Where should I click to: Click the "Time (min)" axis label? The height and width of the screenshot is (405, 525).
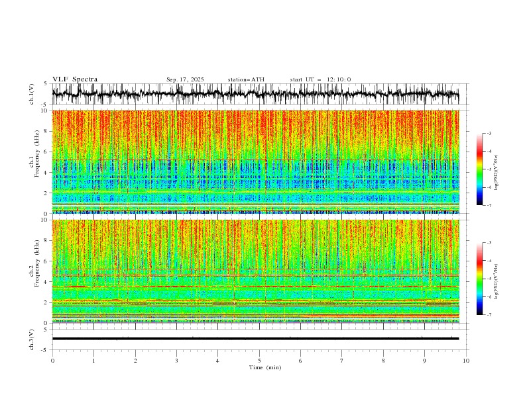click(x=265, y=367)
